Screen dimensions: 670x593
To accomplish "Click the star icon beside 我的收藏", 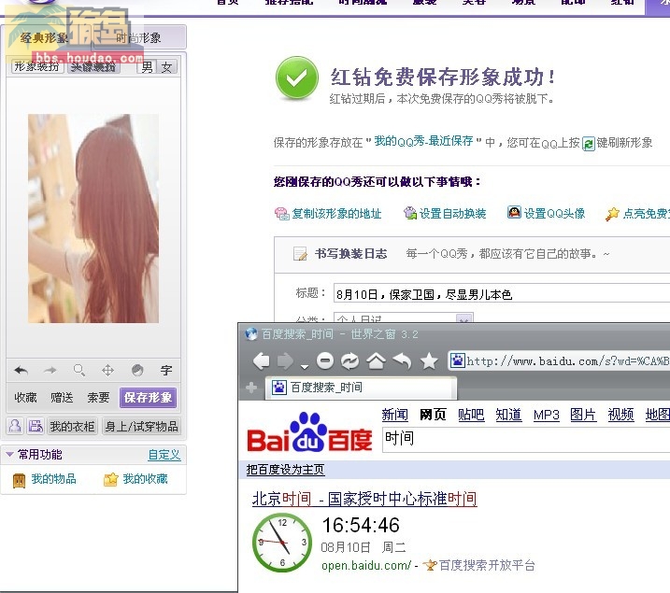I will point(110,479).
